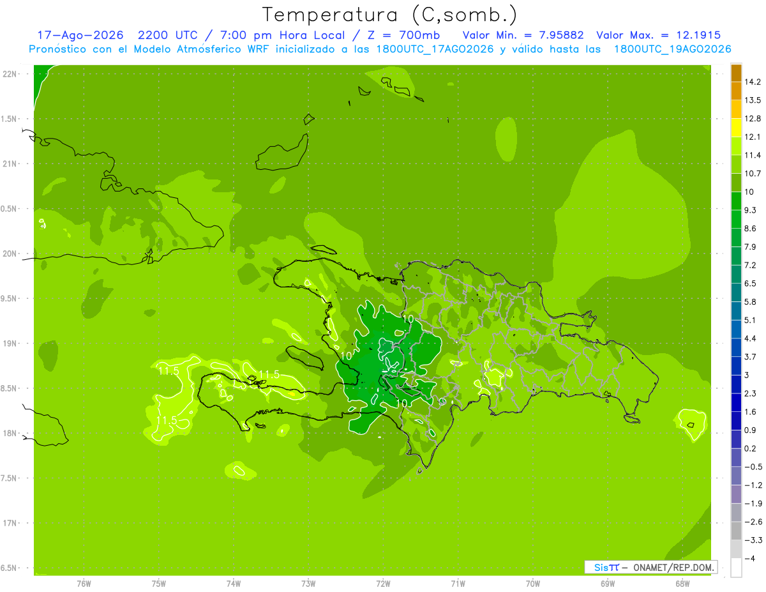Click the gray swatch between -3.3 and -2.6
766x592 pixels.
click(x=736, y=531)
